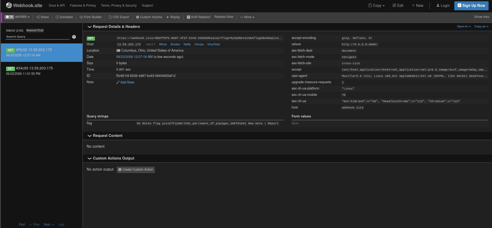Open Custom Actions
The image size is (492, 228).
tap(149, 17)
